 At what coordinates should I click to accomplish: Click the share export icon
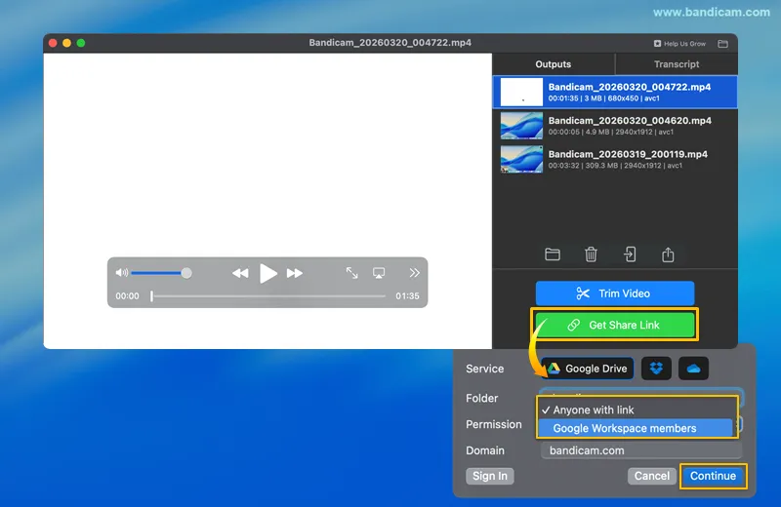[668, 254]
